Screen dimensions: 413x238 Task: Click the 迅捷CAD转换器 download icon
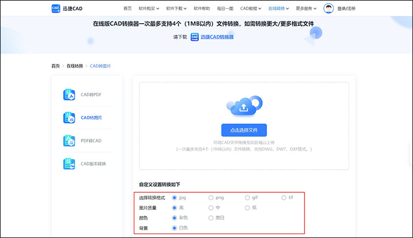[194, 37]
